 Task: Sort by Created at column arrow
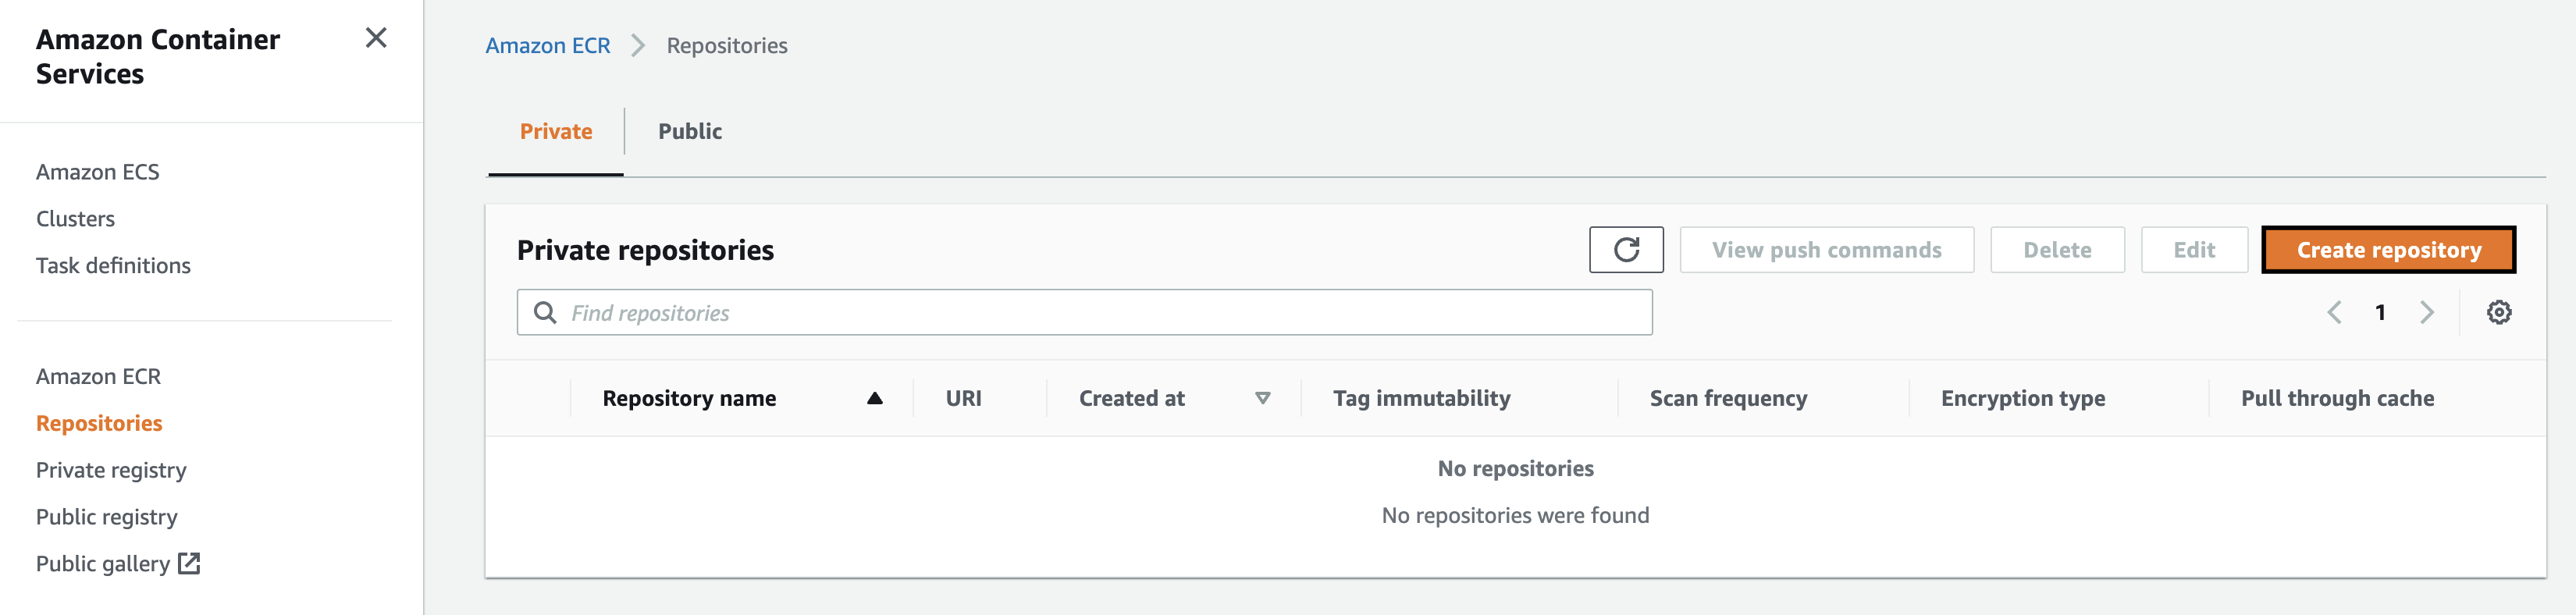(x=1263, y=398)
